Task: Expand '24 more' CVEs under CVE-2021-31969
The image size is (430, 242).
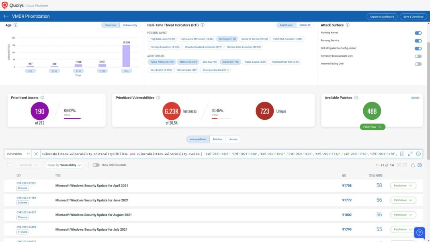Action: 22,203
